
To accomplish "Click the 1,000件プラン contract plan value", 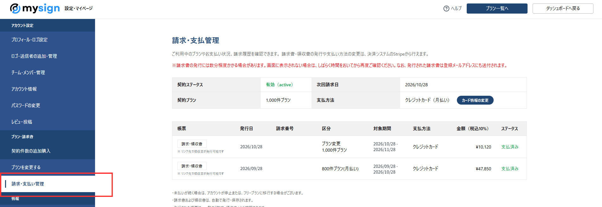I will (278, 100).
